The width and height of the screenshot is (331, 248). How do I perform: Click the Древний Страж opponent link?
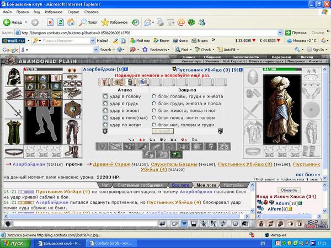(x=111, y=164)
